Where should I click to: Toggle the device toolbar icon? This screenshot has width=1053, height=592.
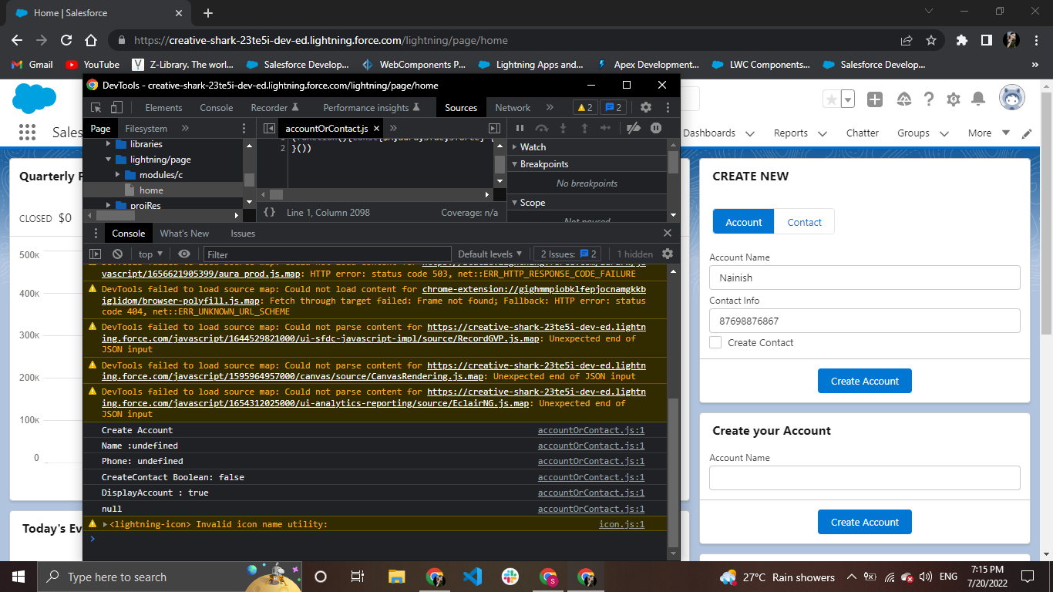[x=116, y=108]
